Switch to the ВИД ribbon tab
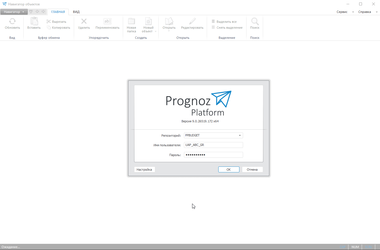This screenshot has height=250, width=380. click(76, 12)
